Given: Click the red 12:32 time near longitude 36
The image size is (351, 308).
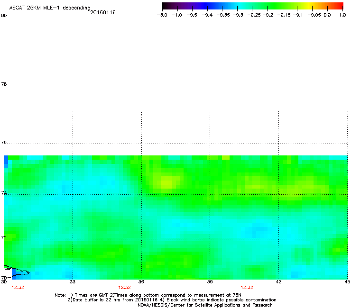Looking at the screenshot, I should pyautogui.click(x=124, y=288).
